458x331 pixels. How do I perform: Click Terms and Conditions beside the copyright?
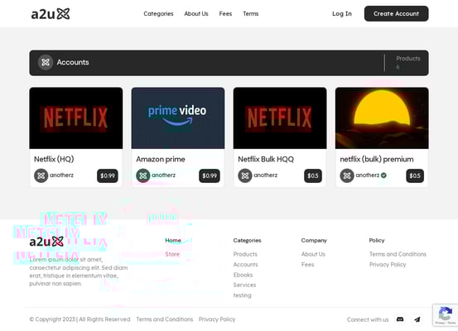point(165,319)
